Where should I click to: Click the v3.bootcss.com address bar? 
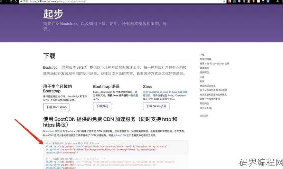pos(123,1)
